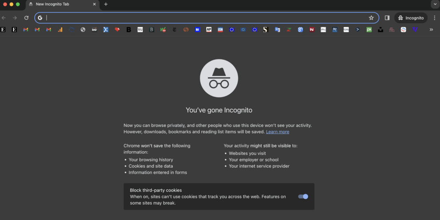The image size is (440, 220).
Task: Click the large Incognito hat-and-glasses logo
Action: coord(219,78)
